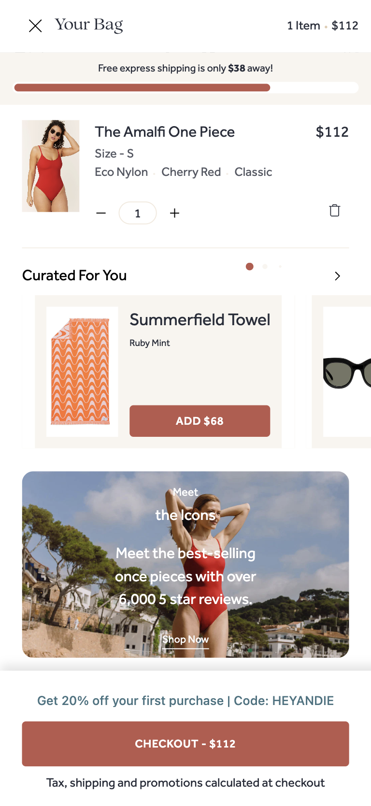
Task: Remove Amalfi One Piece with trash icon
Action: pyautogui.click(x=335, y=210)
